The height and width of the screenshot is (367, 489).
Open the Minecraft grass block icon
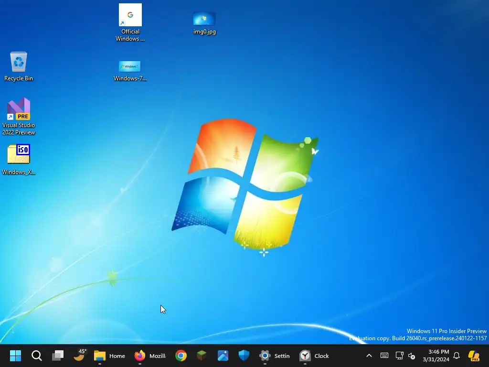click(x=202, y=356)
